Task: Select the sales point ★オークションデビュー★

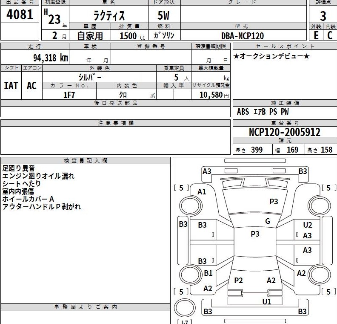Action: point(271,56)
